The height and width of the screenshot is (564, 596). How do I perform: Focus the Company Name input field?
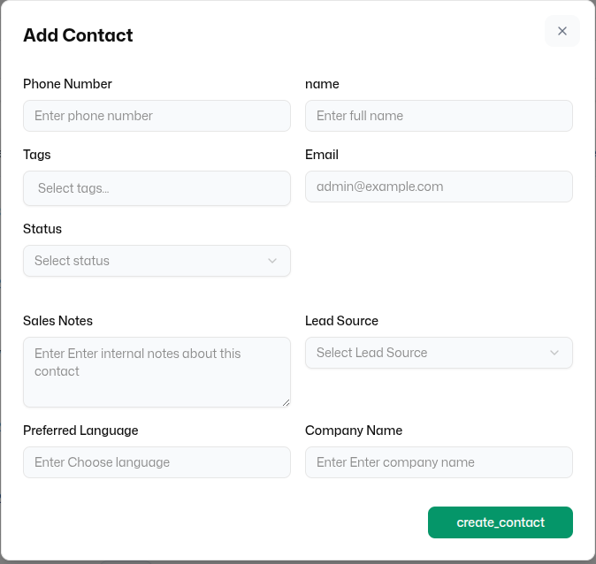[x=439, y=462]
